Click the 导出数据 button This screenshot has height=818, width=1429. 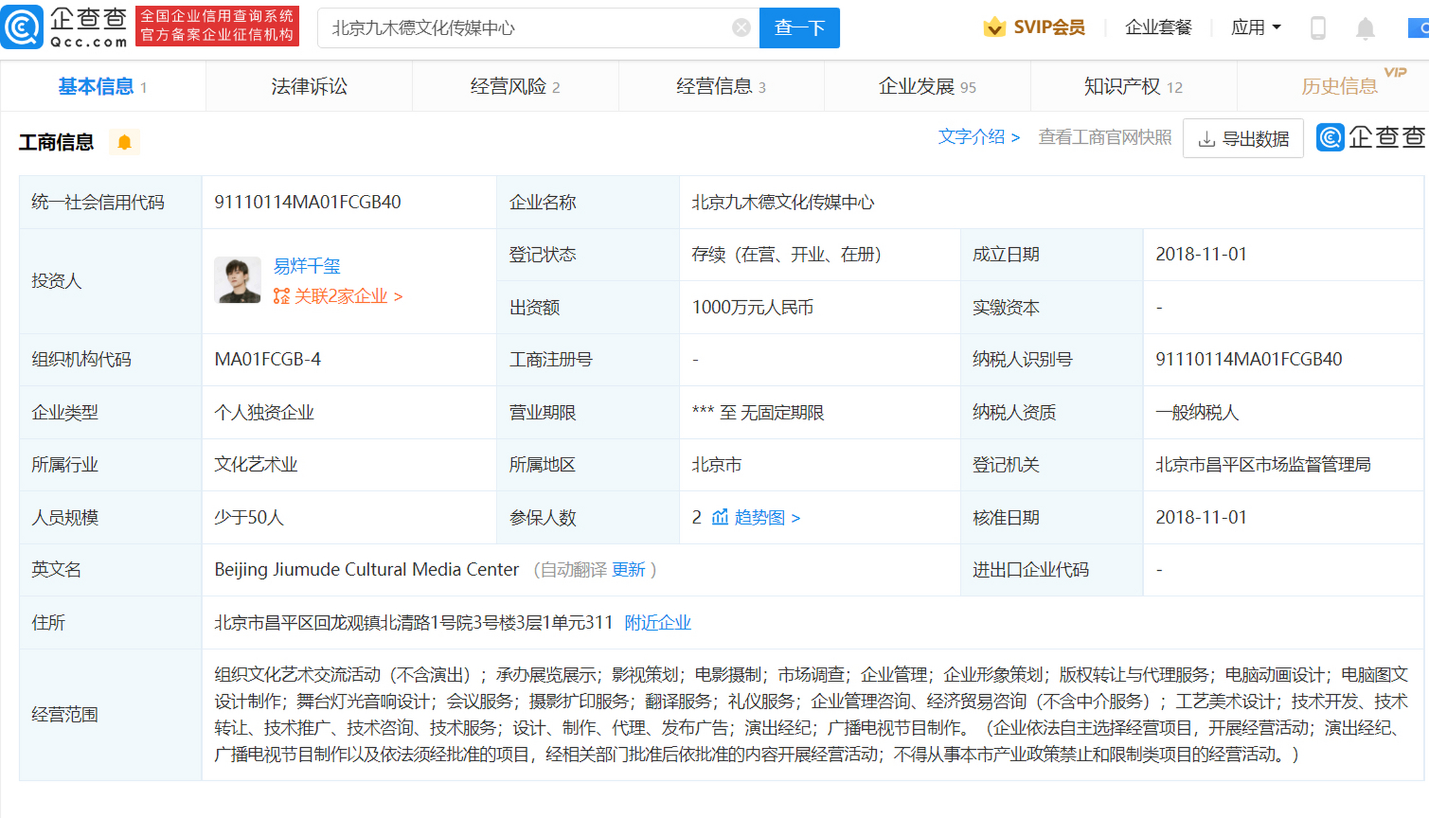pyautogui.click(x=1243, y=139)
